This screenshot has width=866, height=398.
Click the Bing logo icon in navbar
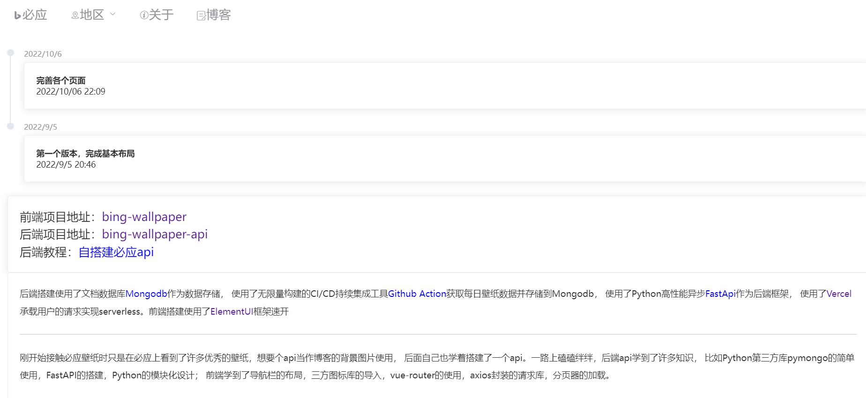pos(18,15)
